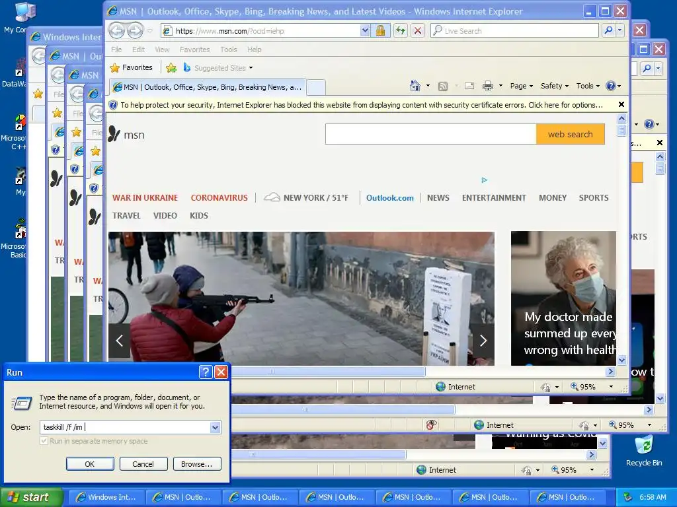Click the Favorites star button
Screen dimensions: 677x507
click(x=132, y=68)
